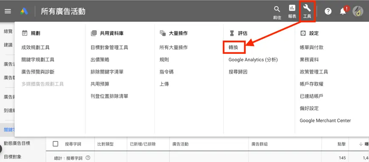Viewport: 369px width, 162px height.
Task: Select 多媒體廣告規劃工具
Action: [43, 84]
